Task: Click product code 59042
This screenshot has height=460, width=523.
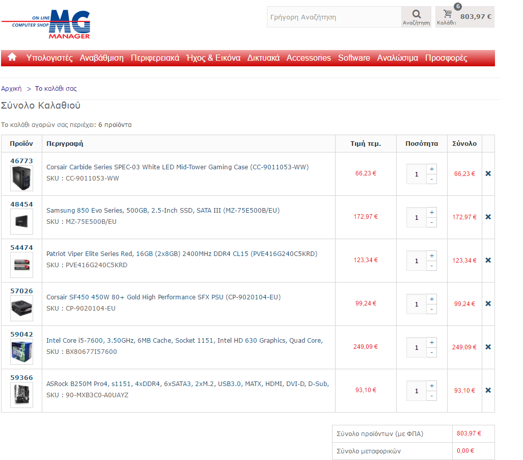Action: point(22,335)
